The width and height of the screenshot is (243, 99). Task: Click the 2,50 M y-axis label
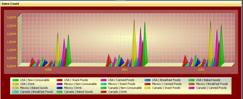point(11,26)
